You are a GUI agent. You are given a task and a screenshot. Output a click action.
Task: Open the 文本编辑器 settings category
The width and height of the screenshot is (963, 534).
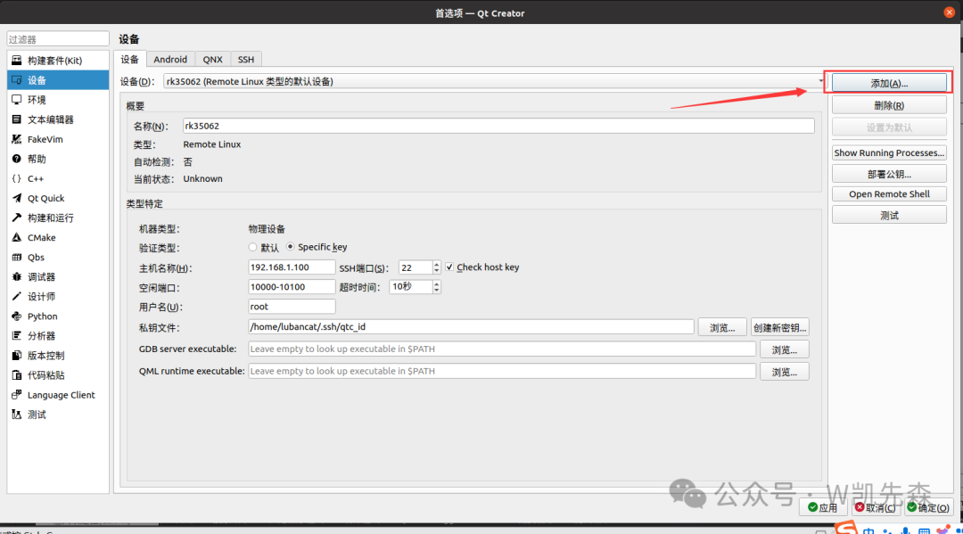point(50,119)
